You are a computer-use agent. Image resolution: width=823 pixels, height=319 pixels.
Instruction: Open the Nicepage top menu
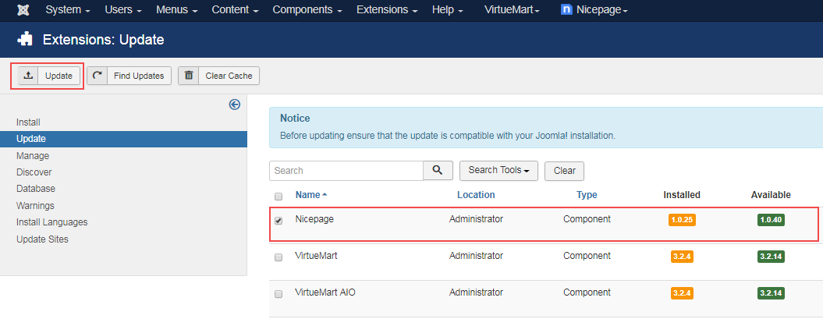(594, 10)
